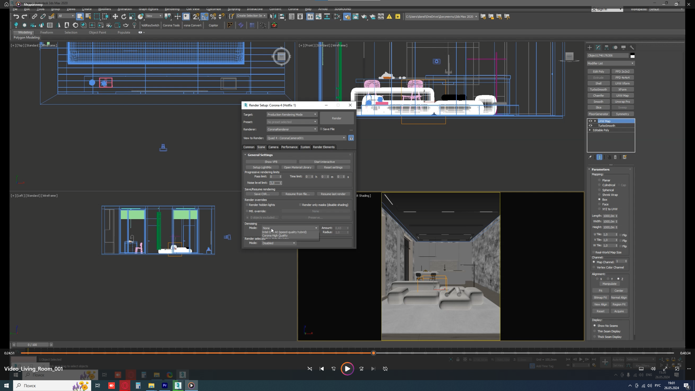Choose Corona High Quality denoising option
The height and width of the screenshot is (391, 695).
pyautogui.click(x=275, y=235)
